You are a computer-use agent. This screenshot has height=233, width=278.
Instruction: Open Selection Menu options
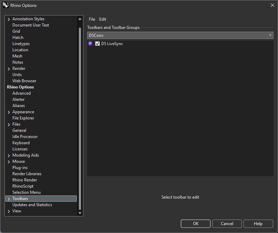point(27,192)
